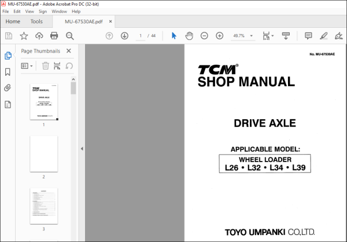This screenshot has height=242, width=347.
Task: Go to previous page arrow
Action: click(x=109, y=36)
